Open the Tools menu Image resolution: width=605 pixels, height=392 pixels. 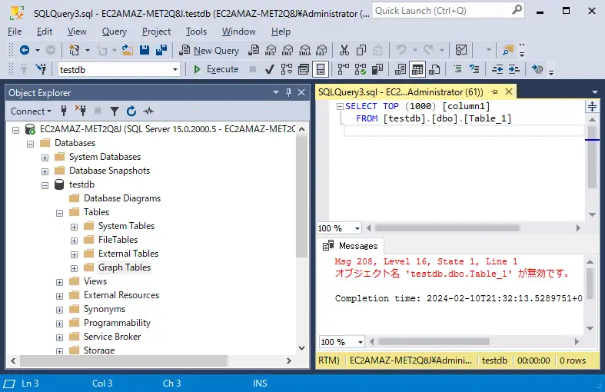[196, 32]
